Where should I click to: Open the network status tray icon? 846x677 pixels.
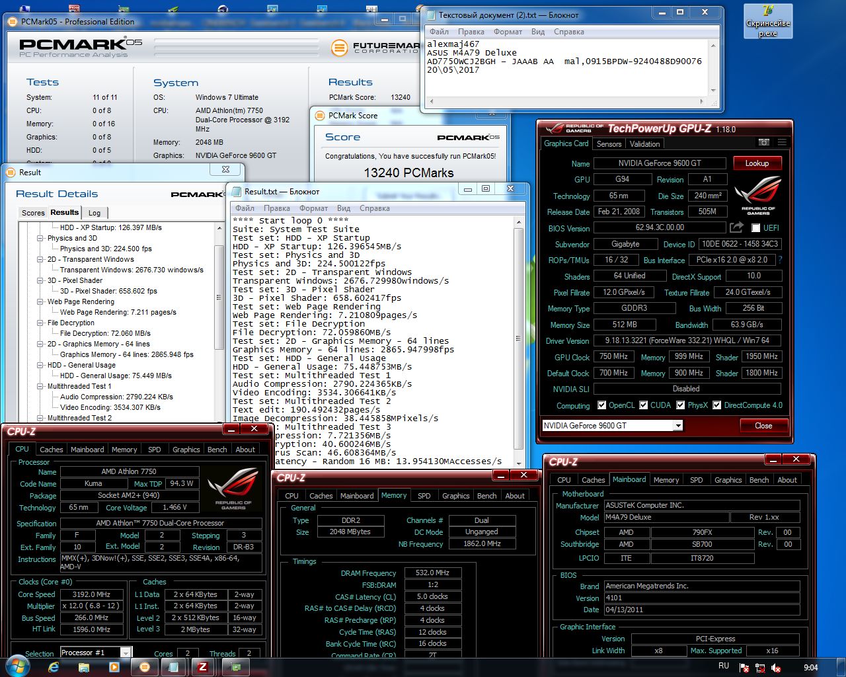[761, 668]
